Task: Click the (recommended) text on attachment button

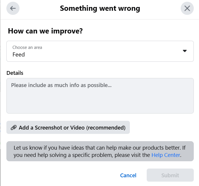Action: (x=106, y=127)
